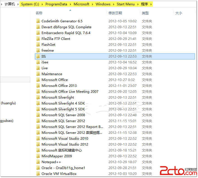Click the 程序 breadcrumb segment

point(144,4)
